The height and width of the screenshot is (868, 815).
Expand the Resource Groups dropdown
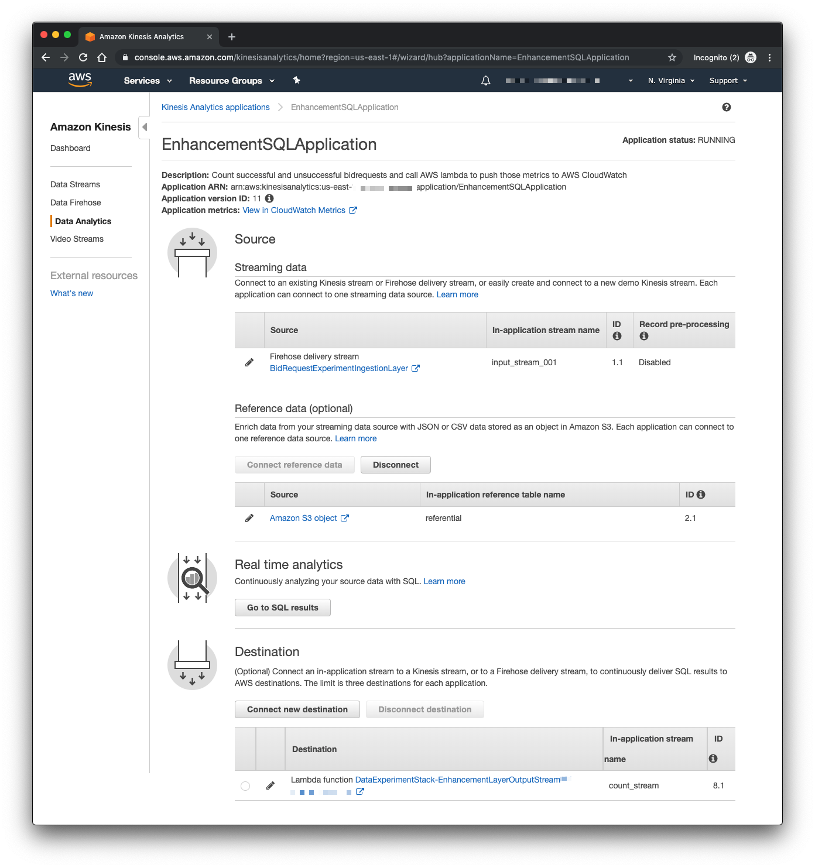click(x=232, y=81)
